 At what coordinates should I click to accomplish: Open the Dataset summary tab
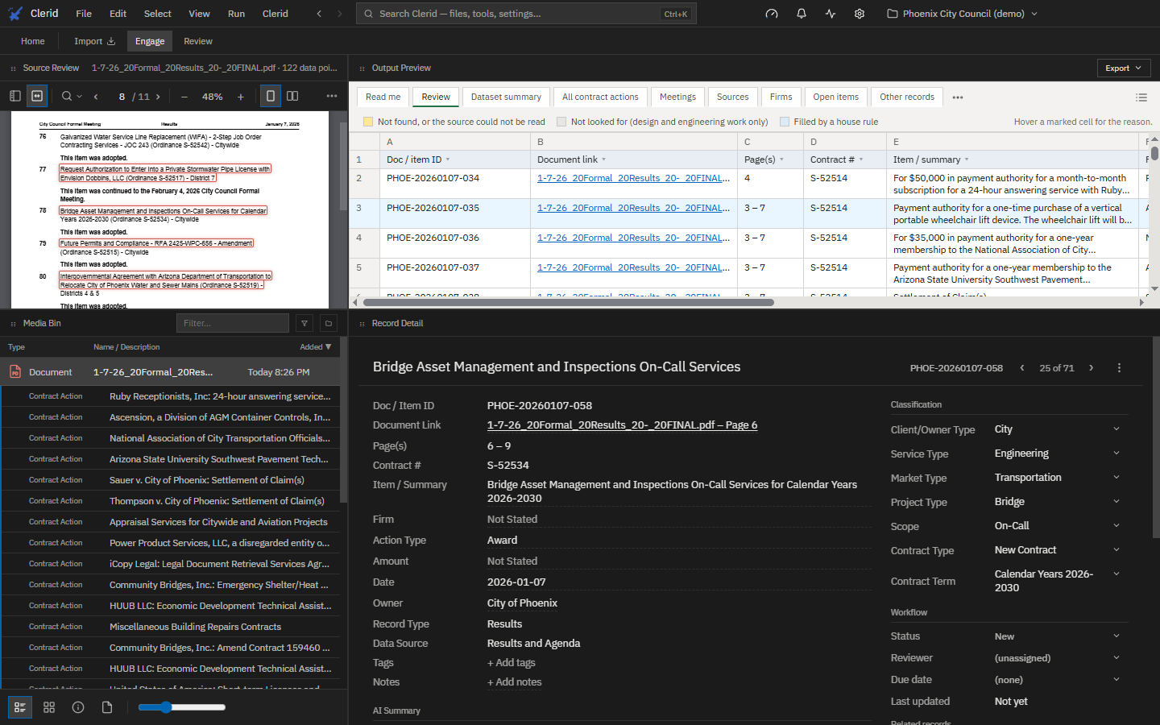tap(506, 97)
